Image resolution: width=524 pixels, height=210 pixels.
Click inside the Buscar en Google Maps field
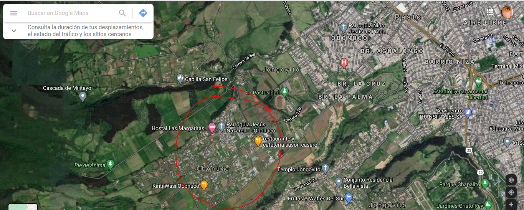(x=71, y=13)
